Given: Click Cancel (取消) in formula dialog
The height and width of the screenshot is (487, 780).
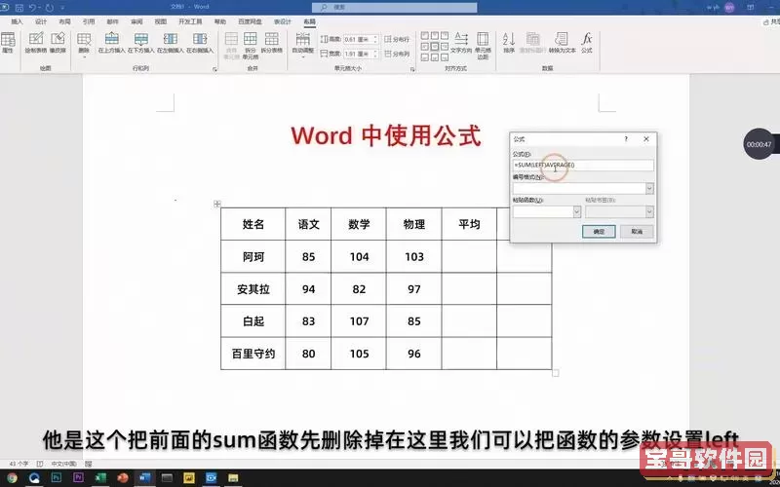Looking at the screenshot, I should coord(637,232).
